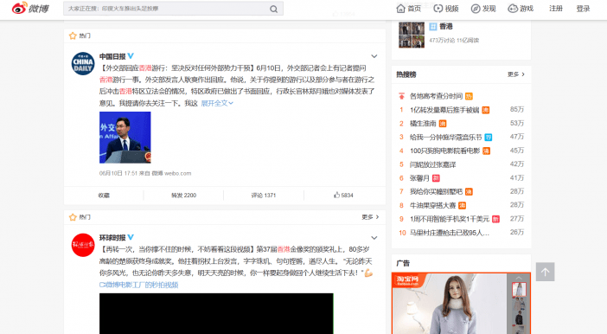Open hot search 1亿转发量幕后推手被端
Screen dimensions: 607x334
444,110
